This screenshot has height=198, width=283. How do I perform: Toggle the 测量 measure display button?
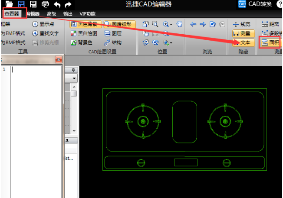242,33
